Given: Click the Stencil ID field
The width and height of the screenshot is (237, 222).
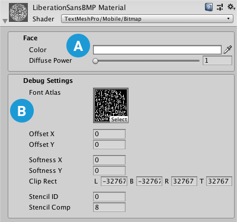Looking at the screenshot, I should pos(109,197).
